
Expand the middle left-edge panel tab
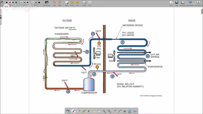coord(1,17)
